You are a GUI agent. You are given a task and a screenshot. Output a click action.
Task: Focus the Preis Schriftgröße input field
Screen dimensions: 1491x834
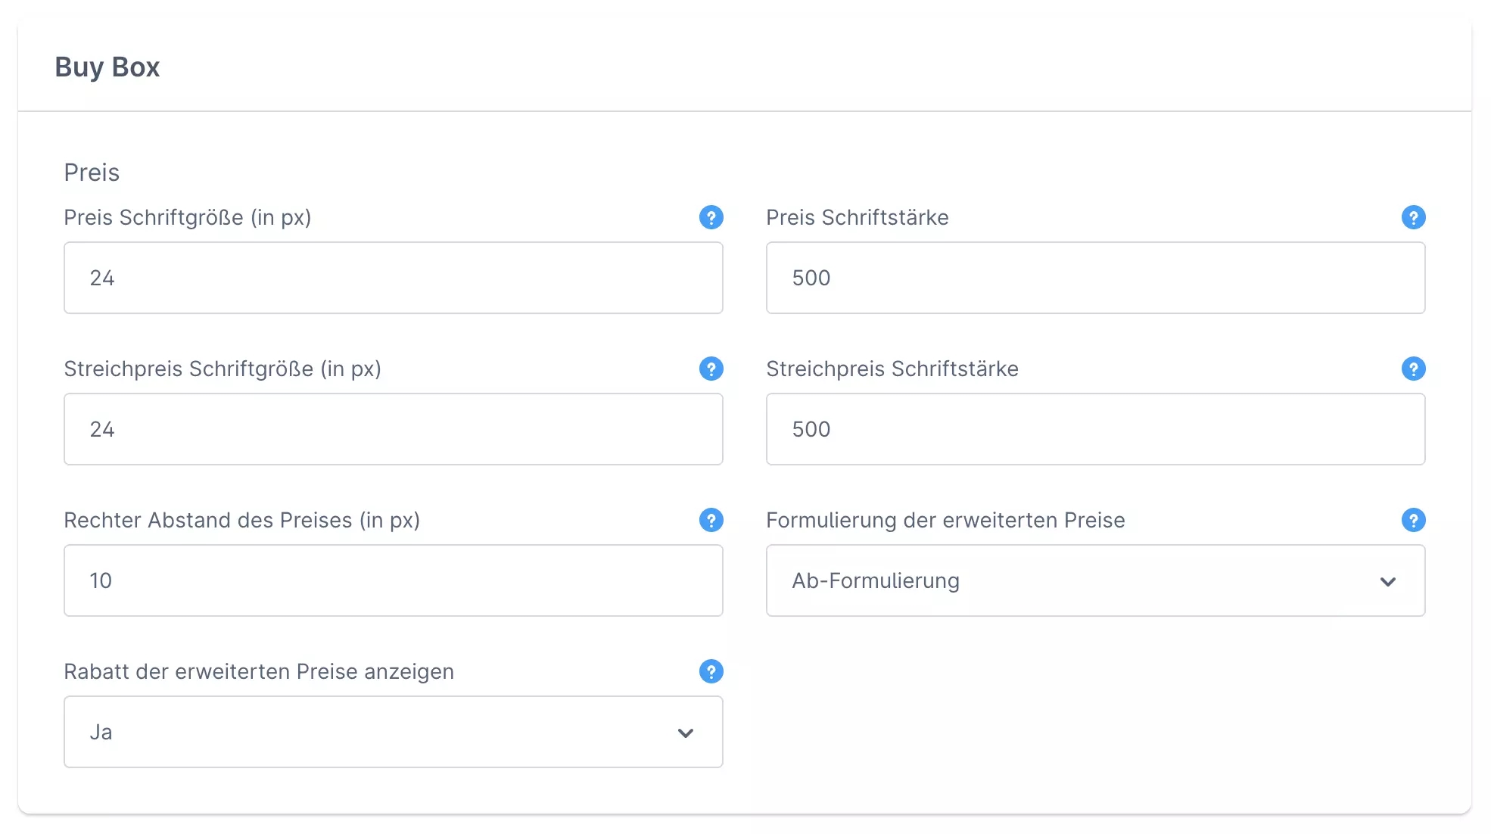(393, 278)
